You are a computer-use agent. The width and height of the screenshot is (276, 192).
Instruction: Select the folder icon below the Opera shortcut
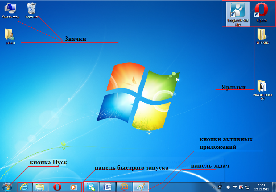(x=263, y=36)
